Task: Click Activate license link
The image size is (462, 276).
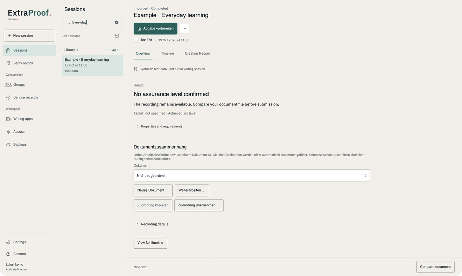Action: click(x=16, y=270)
